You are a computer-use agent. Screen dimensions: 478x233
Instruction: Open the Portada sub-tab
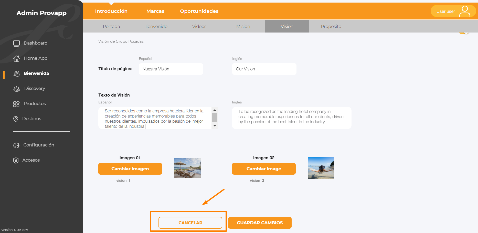111,26
